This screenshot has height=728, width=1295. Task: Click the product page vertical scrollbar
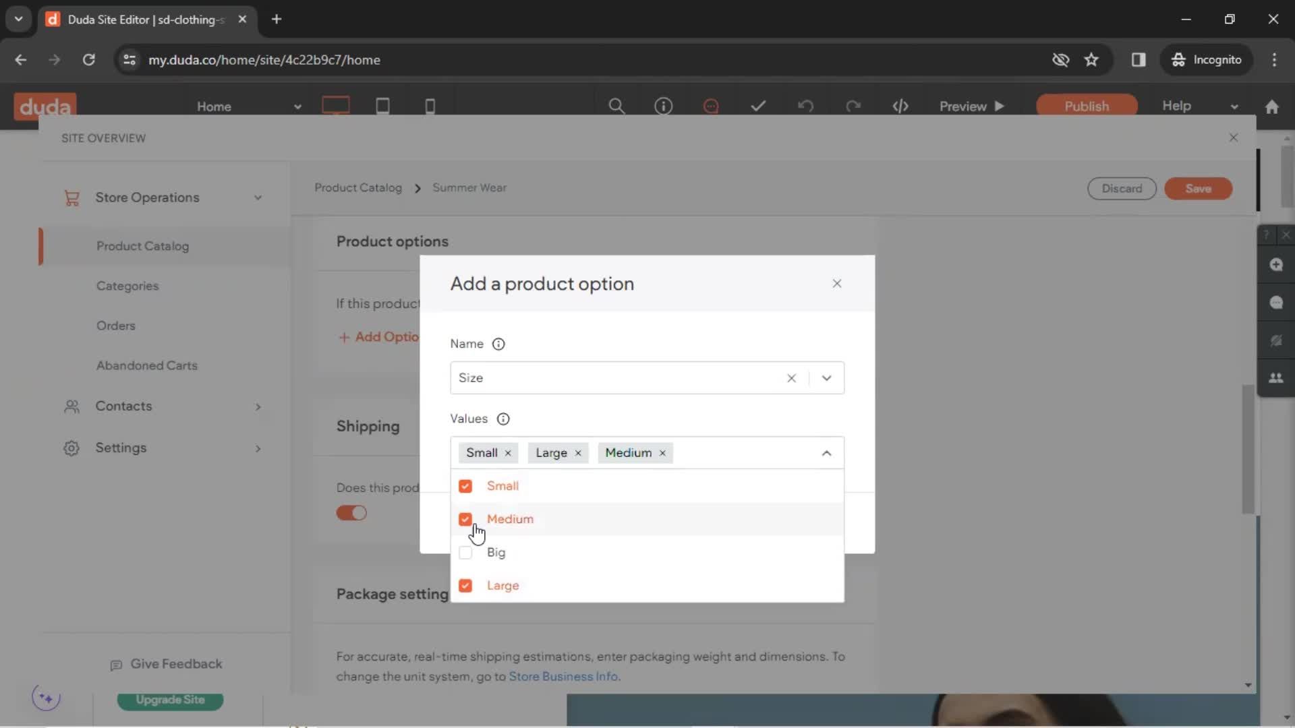[1248, 450]
